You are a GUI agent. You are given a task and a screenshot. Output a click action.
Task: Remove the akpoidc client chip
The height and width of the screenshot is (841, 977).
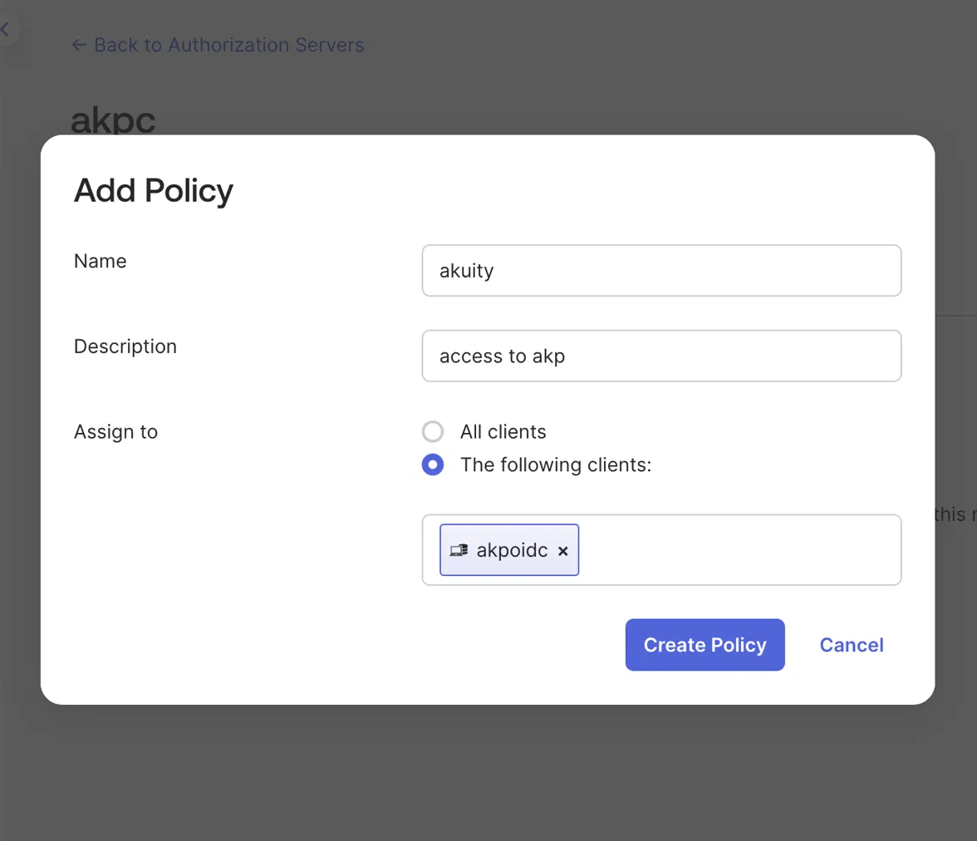(562, 551)
